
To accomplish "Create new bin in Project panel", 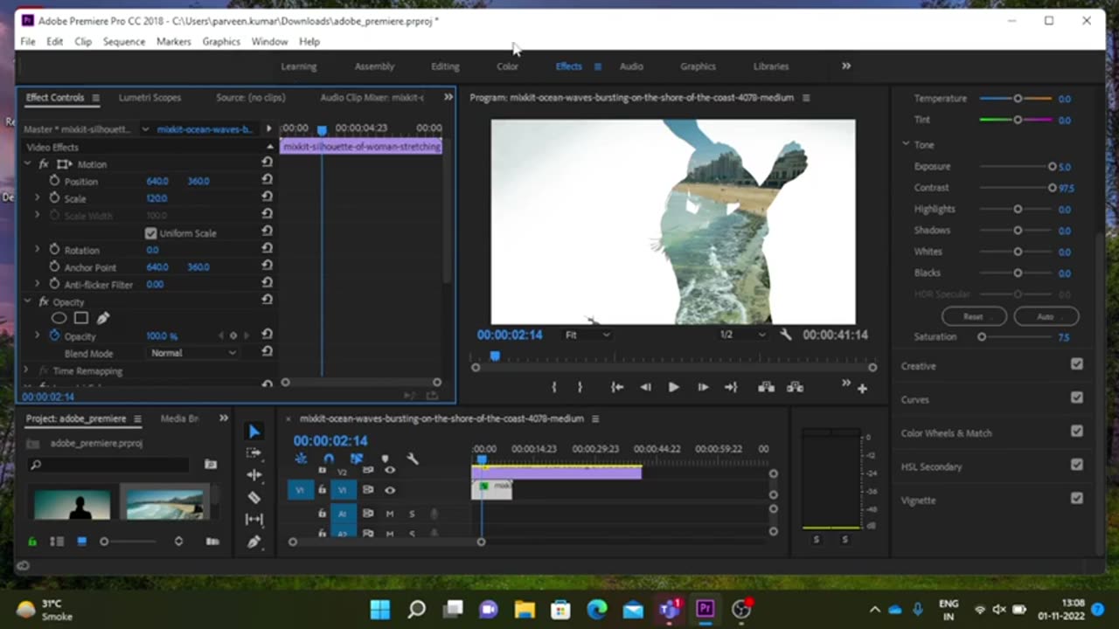I will 211,465.
